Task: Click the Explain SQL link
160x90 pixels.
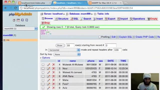Action: click(x=125, y=37)
